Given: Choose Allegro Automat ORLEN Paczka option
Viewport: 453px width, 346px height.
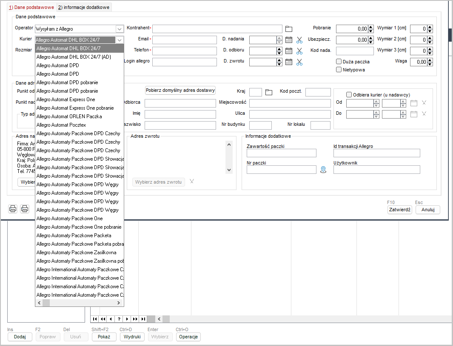Looking at the screenshot, I should point(79,116).
